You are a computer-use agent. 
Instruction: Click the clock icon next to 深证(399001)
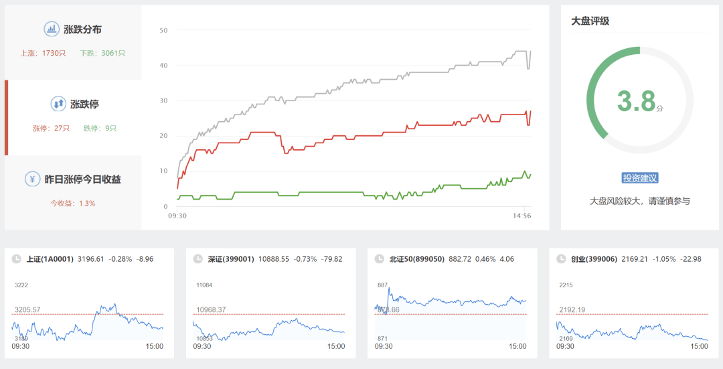[x=197, y=259]
